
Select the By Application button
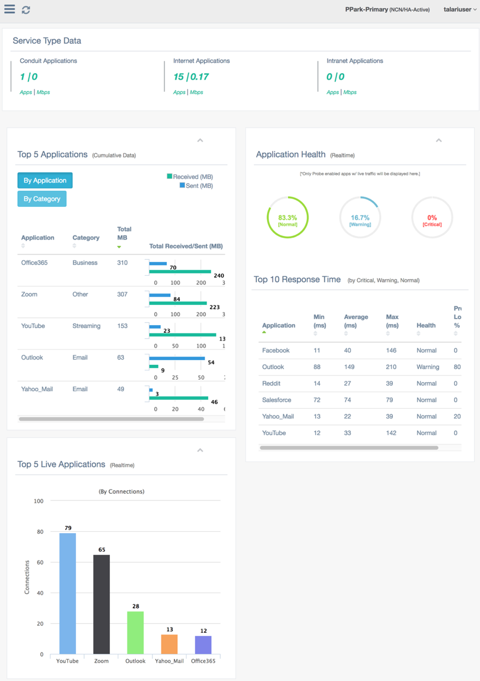45,180
